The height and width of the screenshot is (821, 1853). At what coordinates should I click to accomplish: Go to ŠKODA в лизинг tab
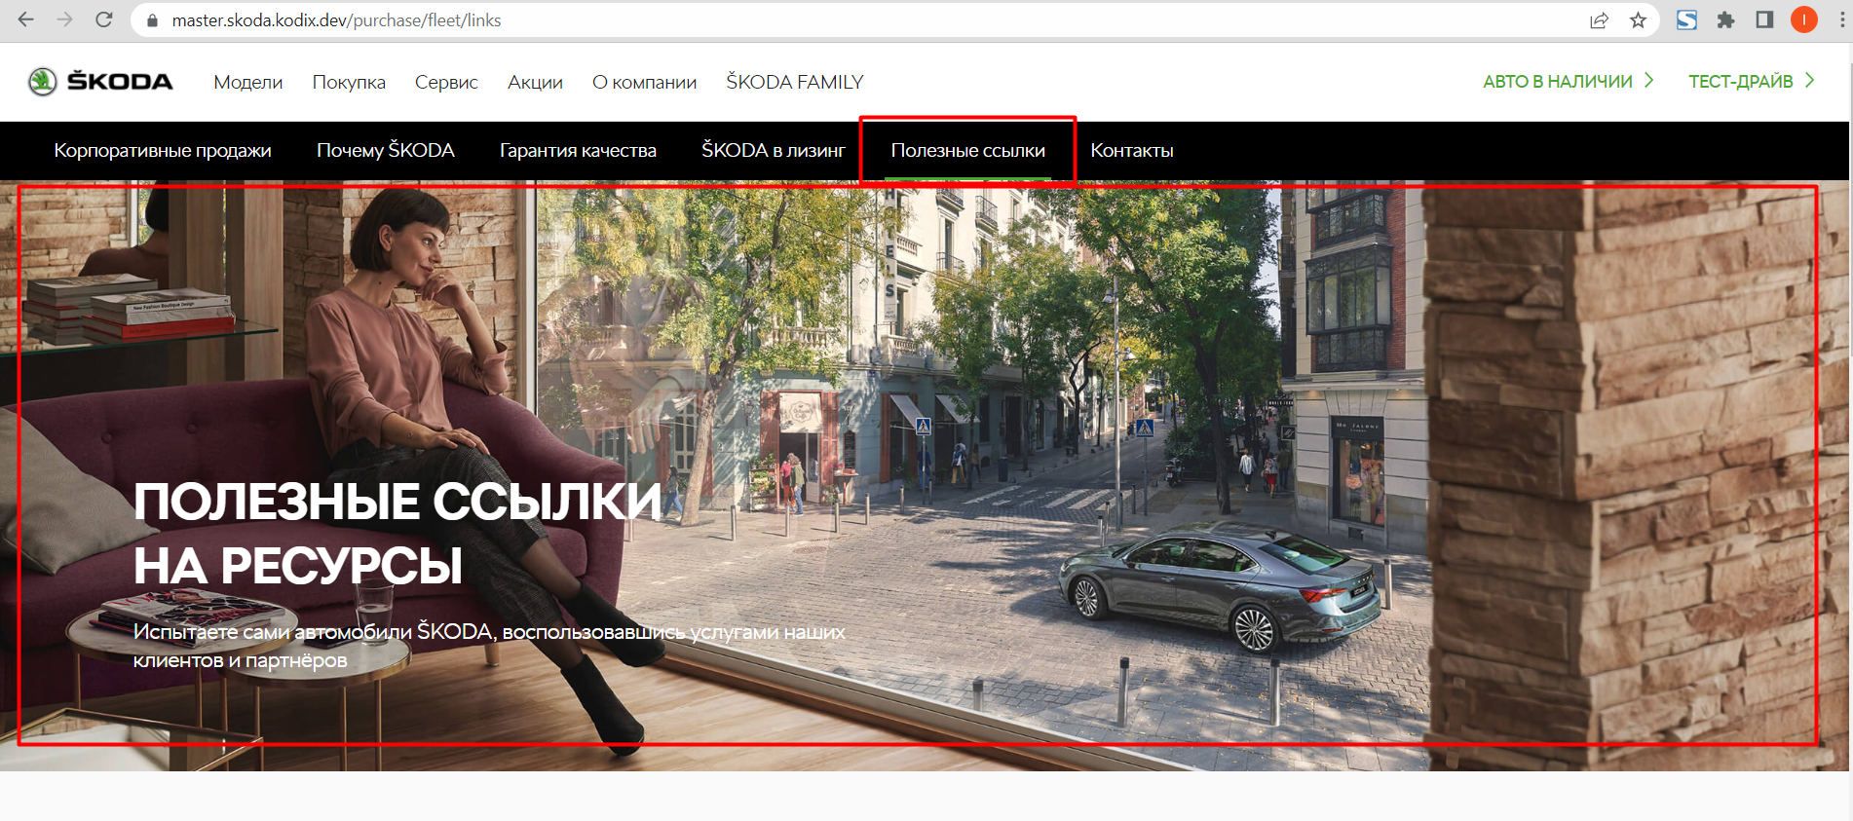774,150
